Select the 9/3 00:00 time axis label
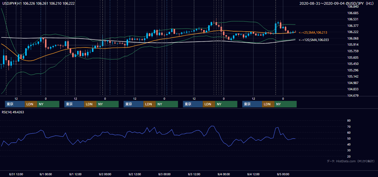 click(x=164, y=174)
